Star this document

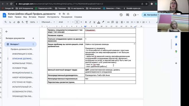(60, 14)
